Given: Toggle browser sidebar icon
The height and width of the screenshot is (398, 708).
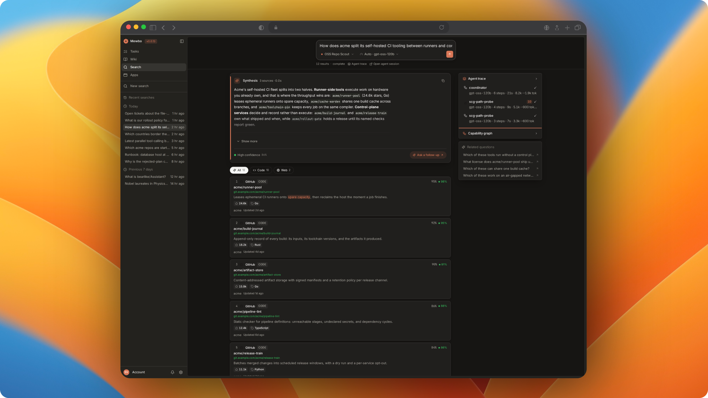Looking at the screenshot, I should click(153, 28).
